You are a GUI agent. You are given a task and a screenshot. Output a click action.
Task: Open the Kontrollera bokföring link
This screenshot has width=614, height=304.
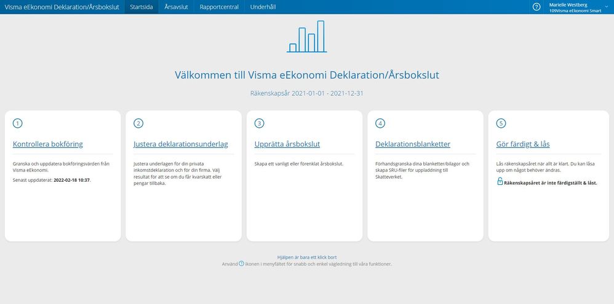point(47,144)
